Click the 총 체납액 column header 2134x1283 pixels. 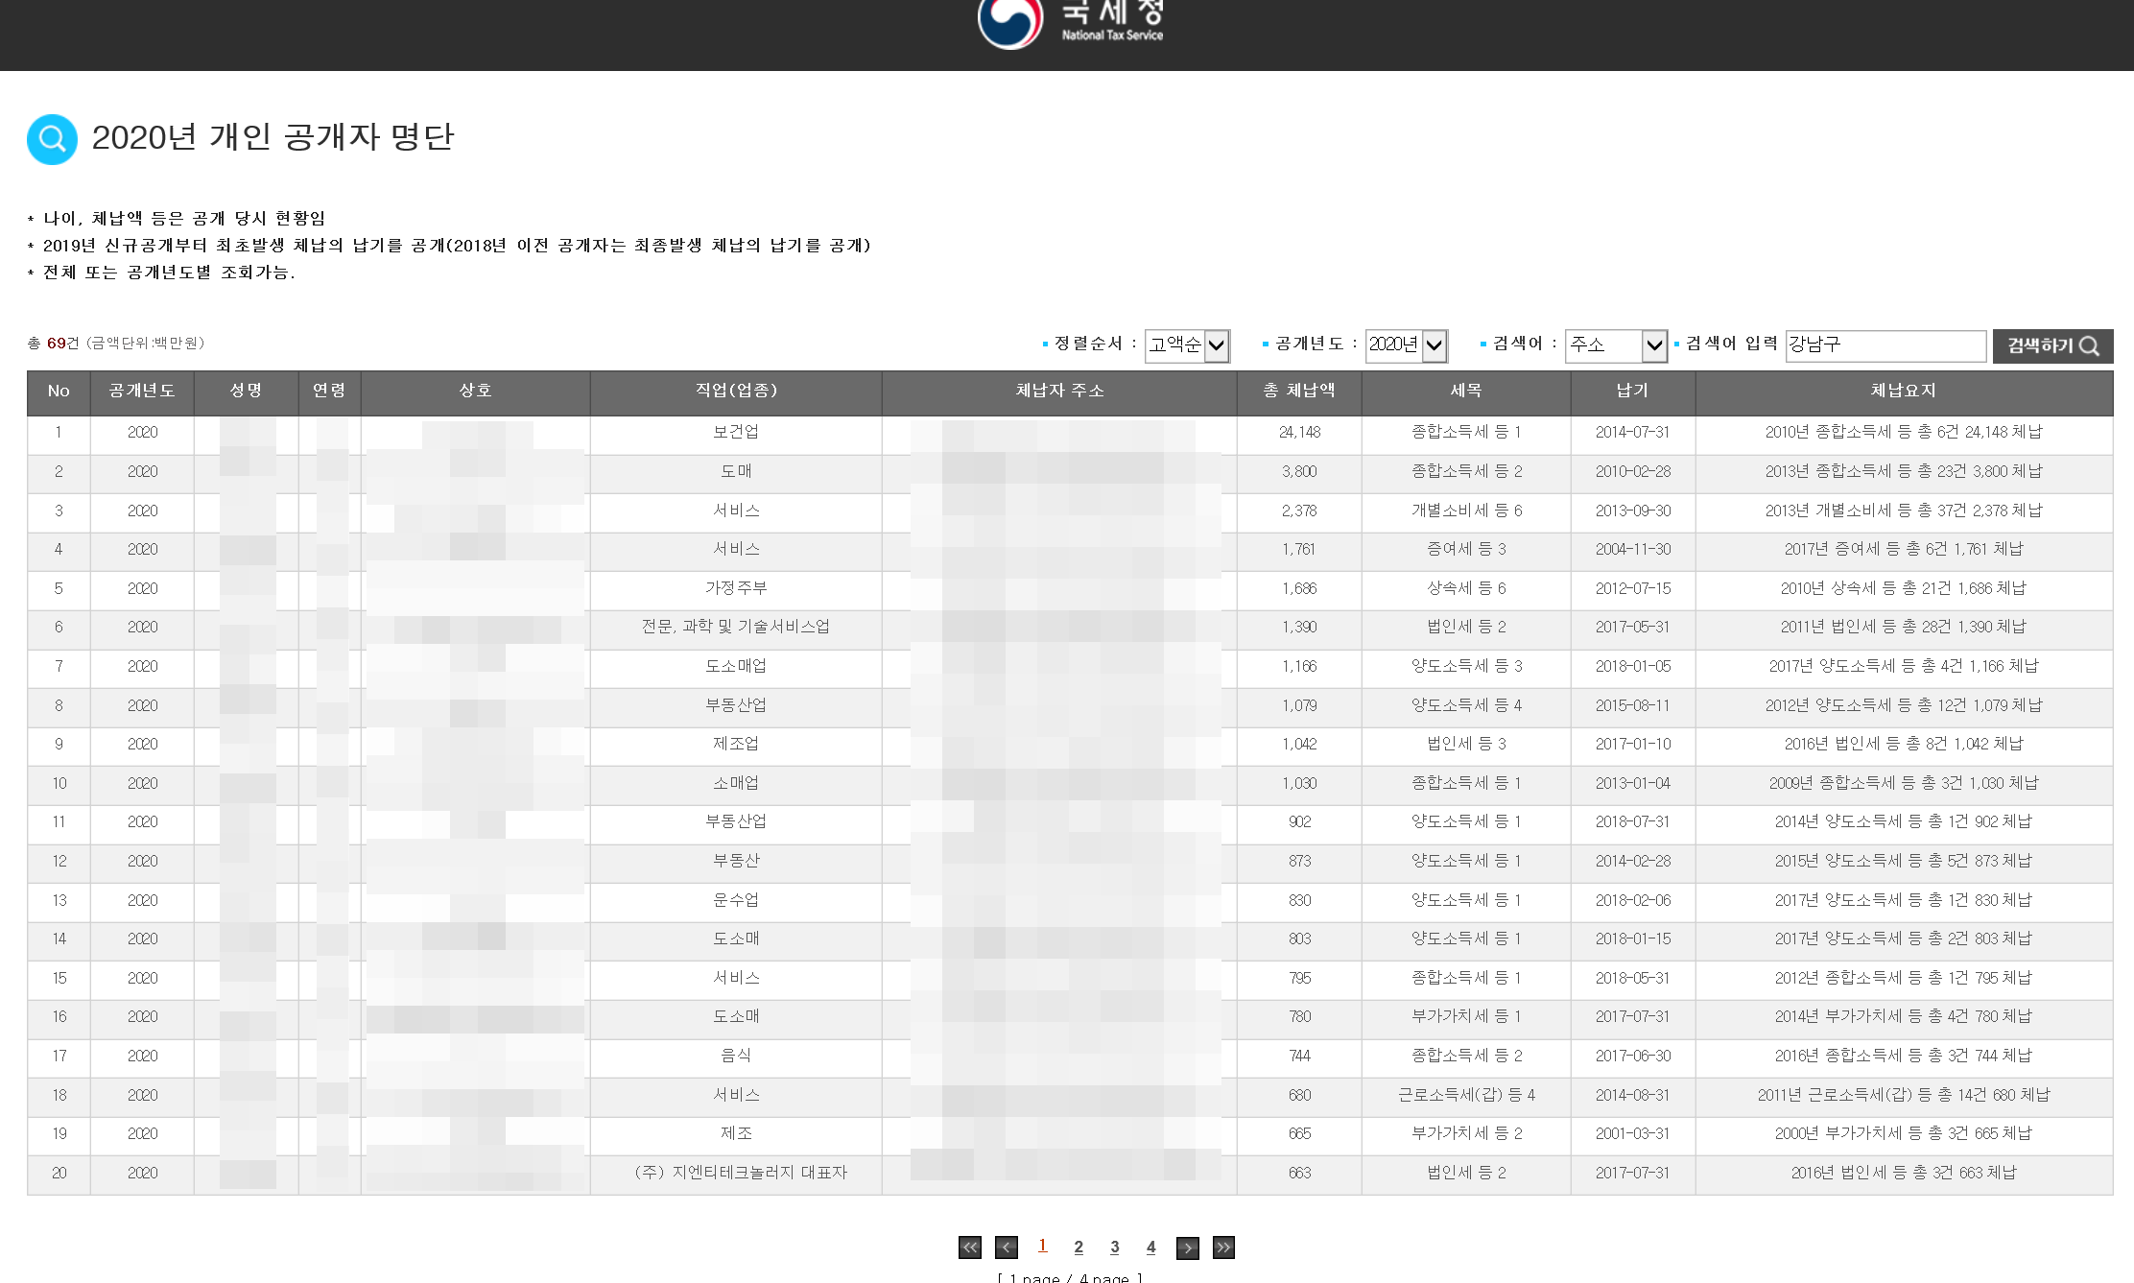(x=1298, y=391)
